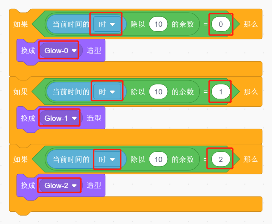Open the 时 dropdown in the third if-block
The width and height of the screenshot is (272, 224).
click(107, 159)
